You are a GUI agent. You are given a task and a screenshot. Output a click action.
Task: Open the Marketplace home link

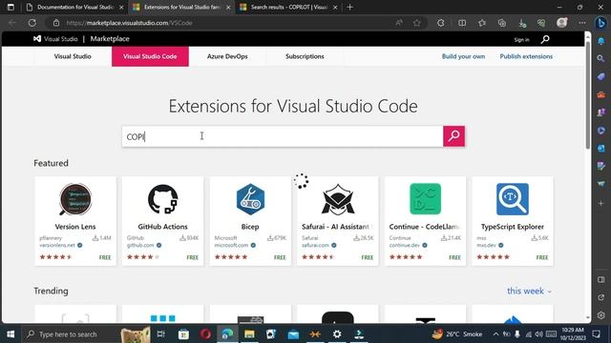point(110,39)
